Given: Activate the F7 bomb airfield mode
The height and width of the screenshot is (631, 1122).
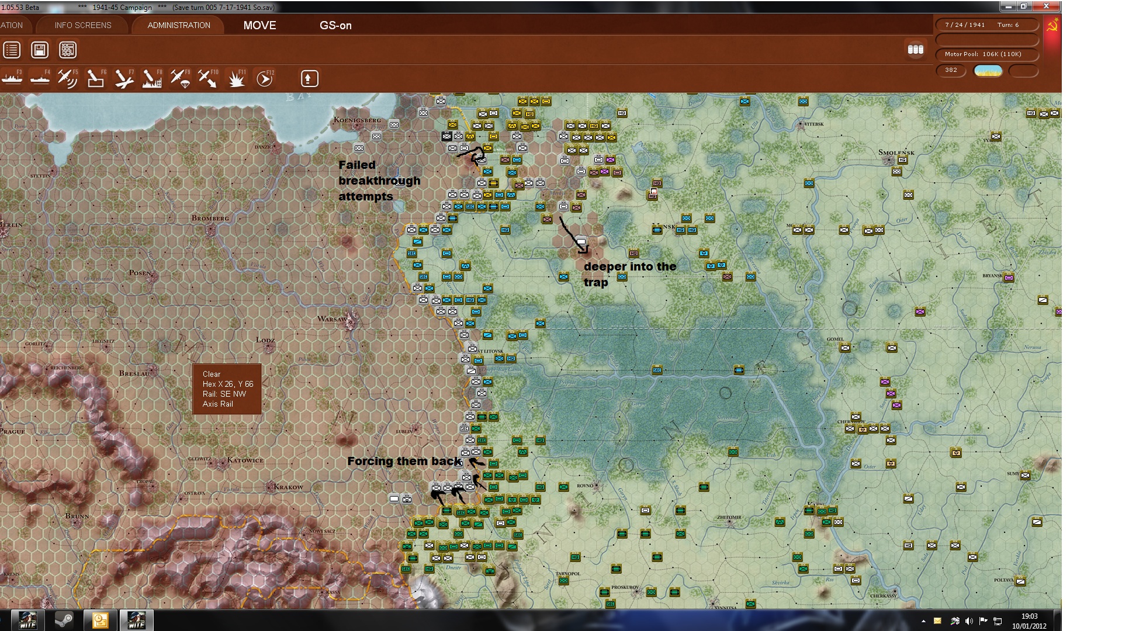Looking at the screenshot, I should tap(124, 78).
